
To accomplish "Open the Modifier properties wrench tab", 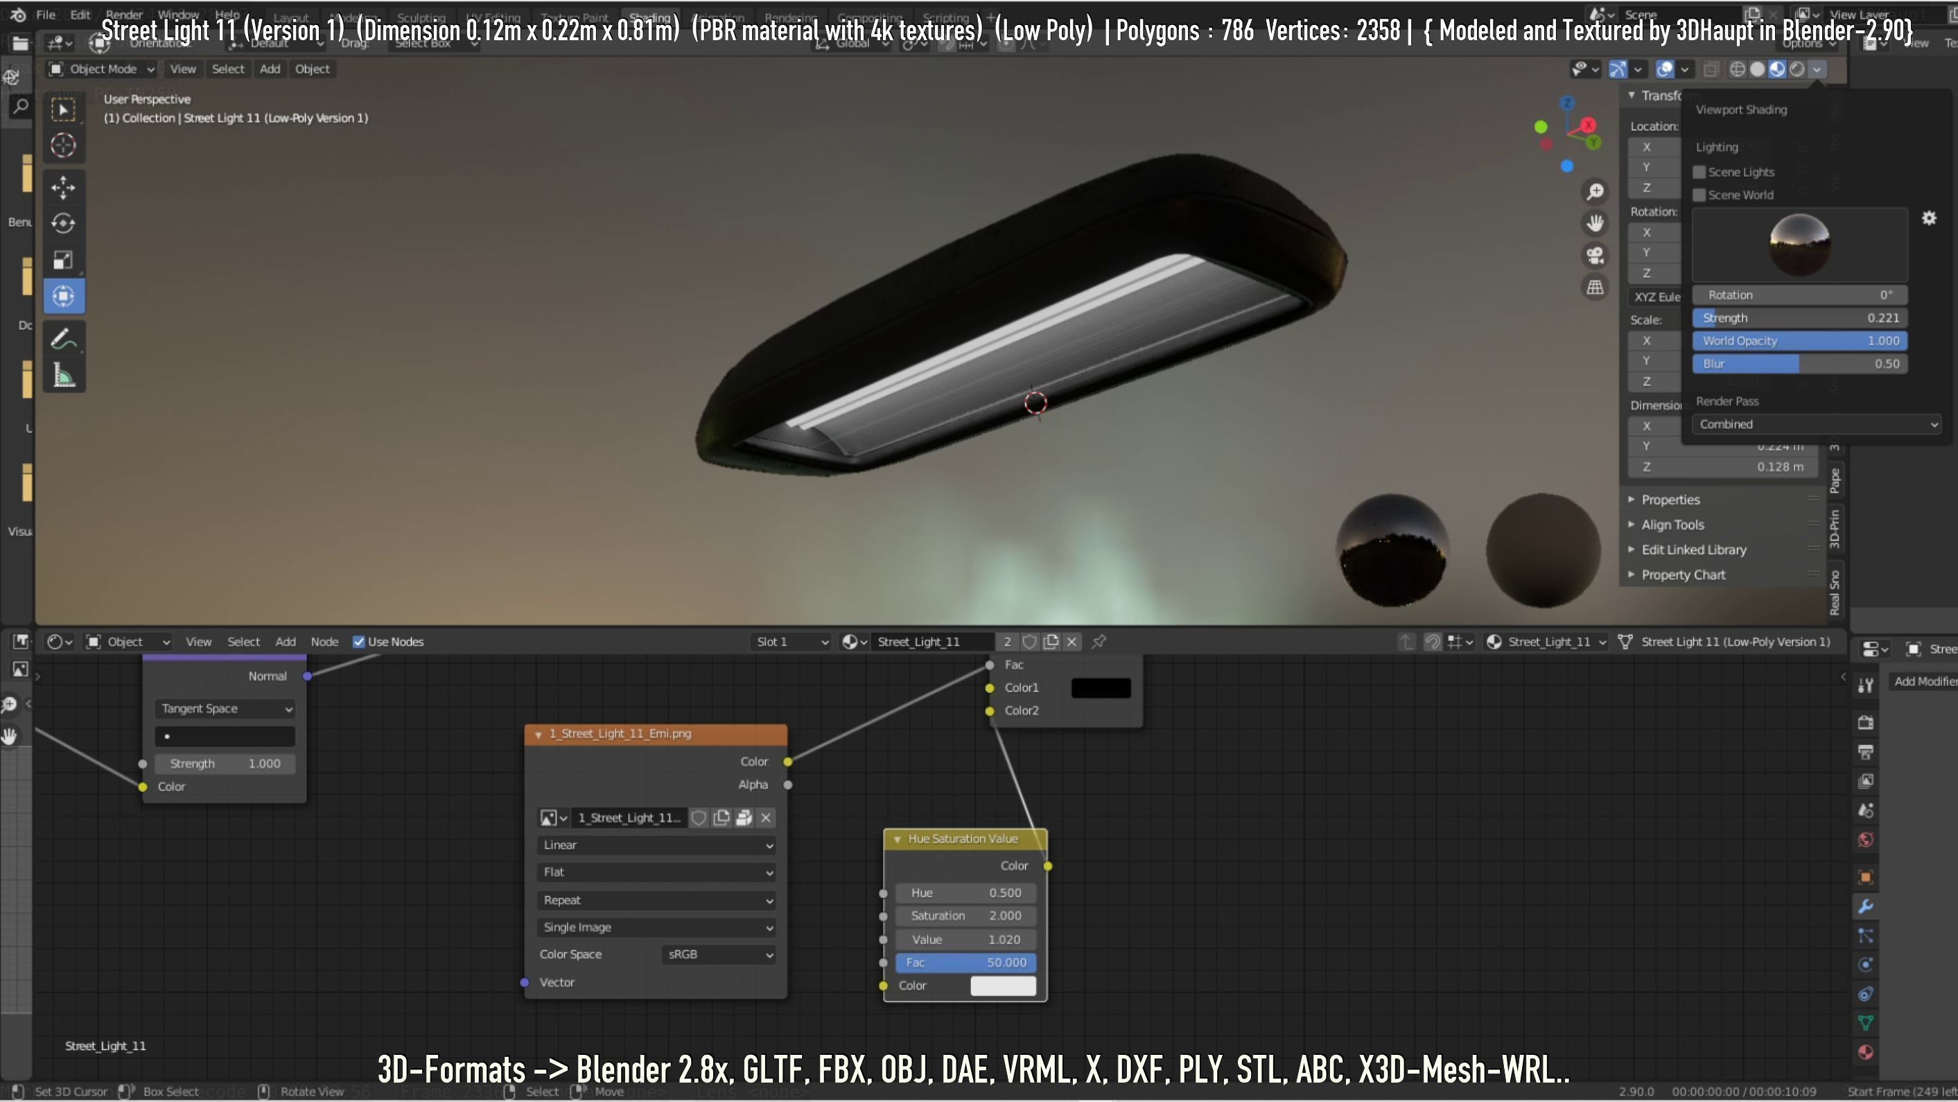I will [1866, 907].
